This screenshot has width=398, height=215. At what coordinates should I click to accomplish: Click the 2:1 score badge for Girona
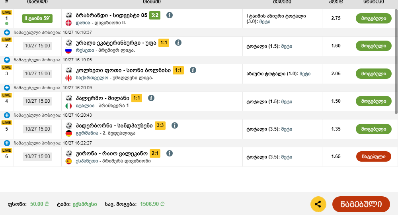click(155, 153)
